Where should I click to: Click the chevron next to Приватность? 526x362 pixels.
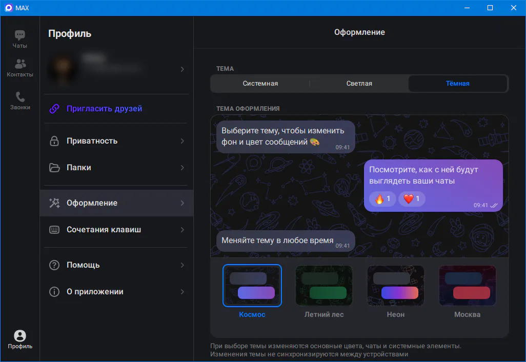coord(183,141)
